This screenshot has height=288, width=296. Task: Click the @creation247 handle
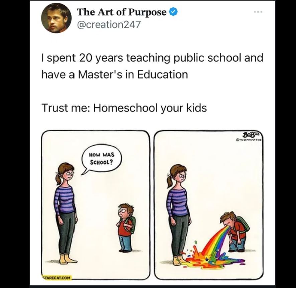coord(109,24)
